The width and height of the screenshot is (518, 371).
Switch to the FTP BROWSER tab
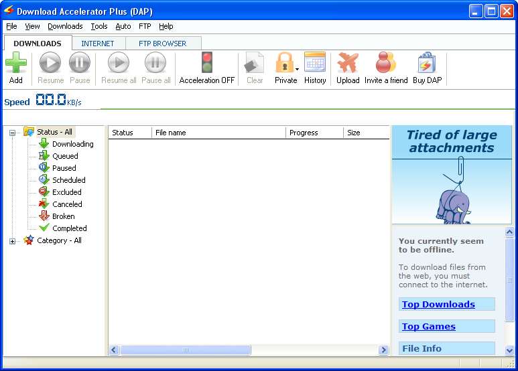click(163, 44)
